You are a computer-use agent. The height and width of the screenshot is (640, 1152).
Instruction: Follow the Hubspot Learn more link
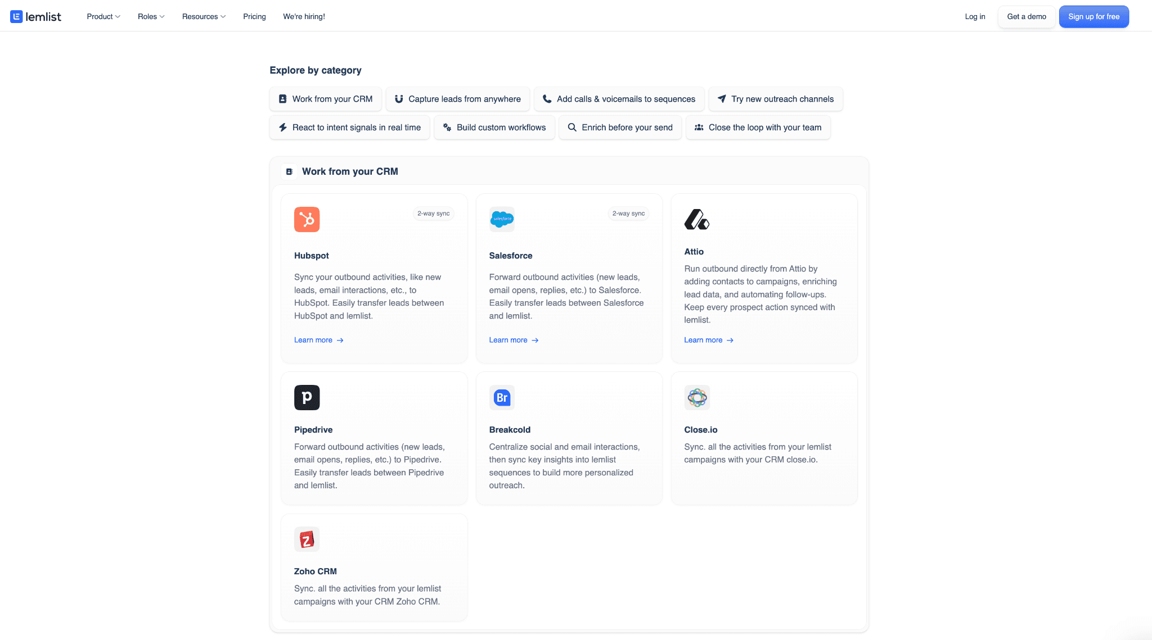pos(319,341)
